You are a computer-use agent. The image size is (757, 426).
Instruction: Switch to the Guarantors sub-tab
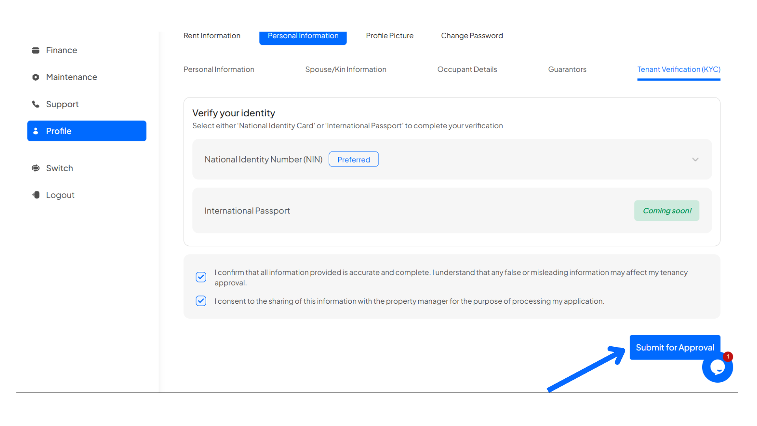pos(567,69)
